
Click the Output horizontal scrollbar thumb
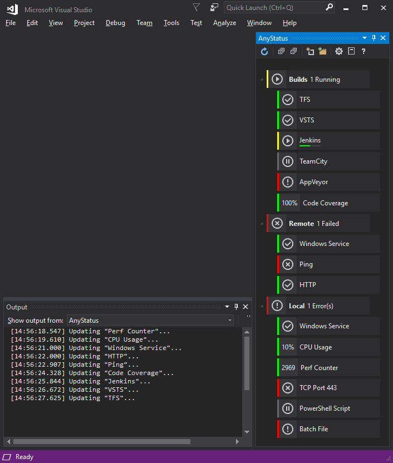[102, 442]
